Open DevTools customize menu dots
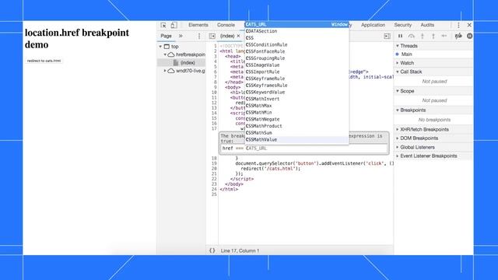Image resolution: width=498 pixels, height=280 pixels. (458, 25)
